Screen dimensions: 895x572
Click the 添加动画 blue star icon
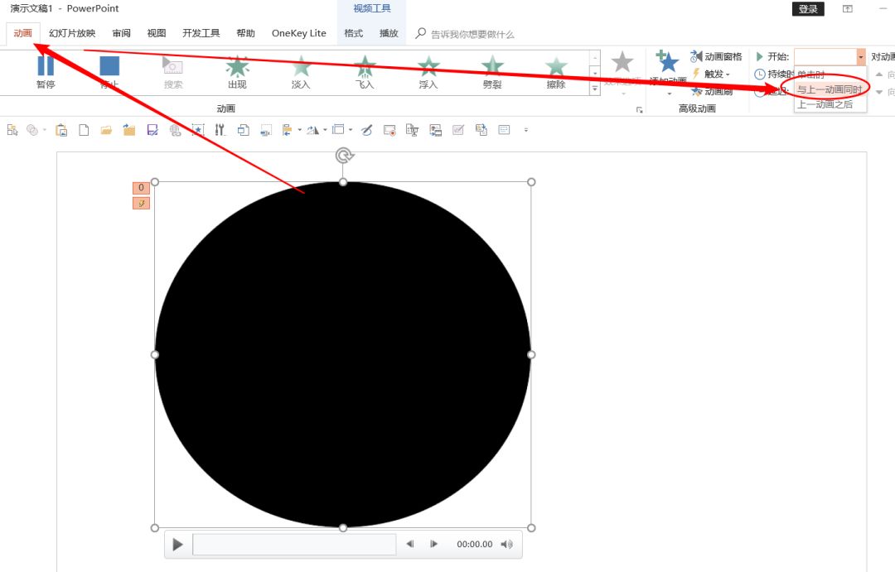coord(667,62)
